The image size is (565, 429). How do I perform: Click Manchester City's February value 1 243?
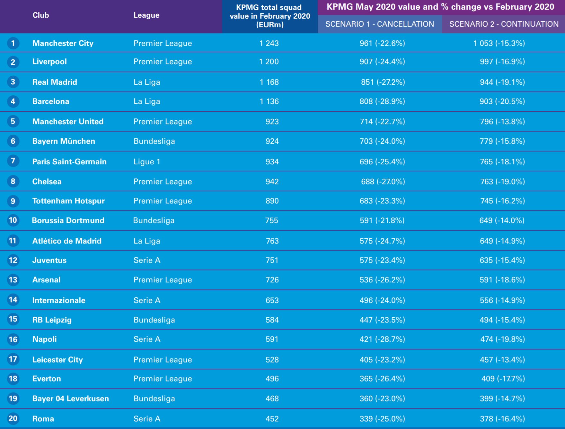coord(269,43)
